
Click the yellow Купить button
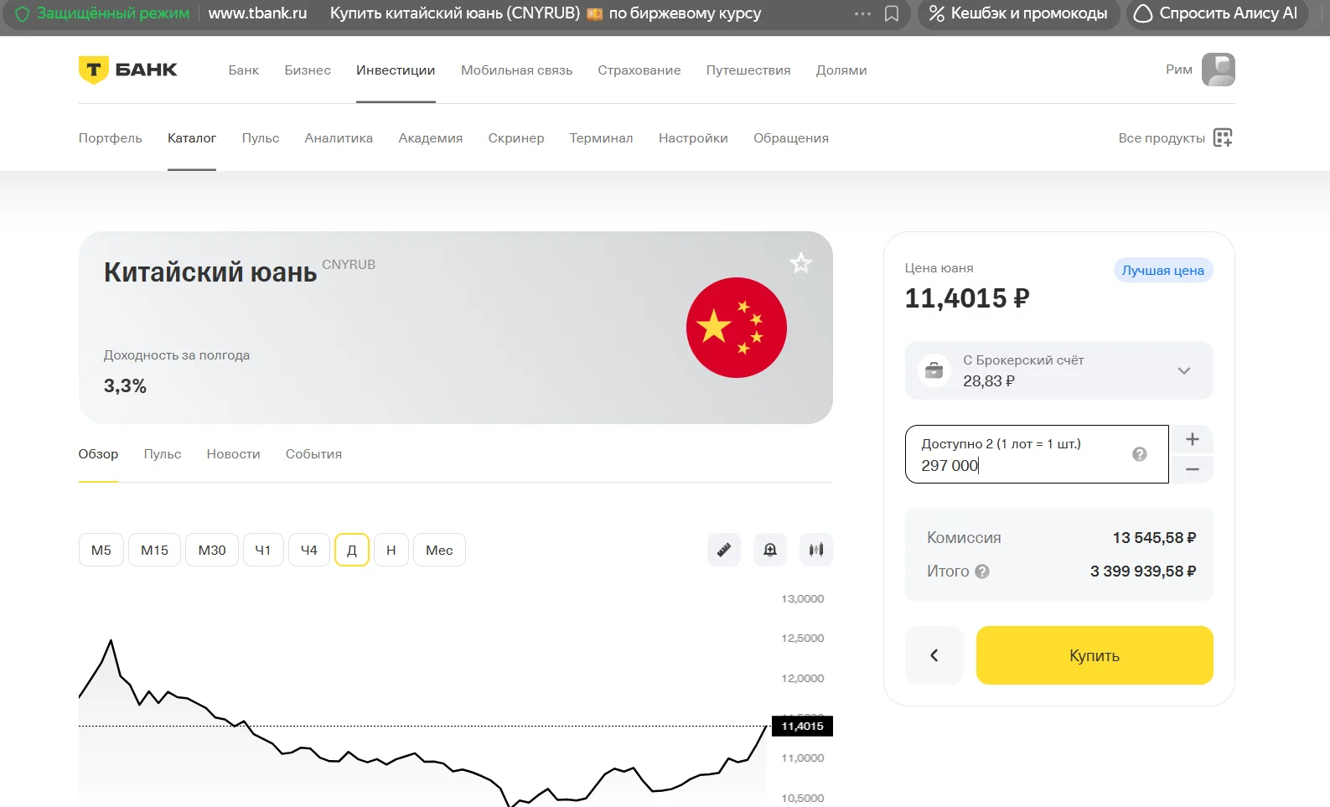click(1095, 655)
